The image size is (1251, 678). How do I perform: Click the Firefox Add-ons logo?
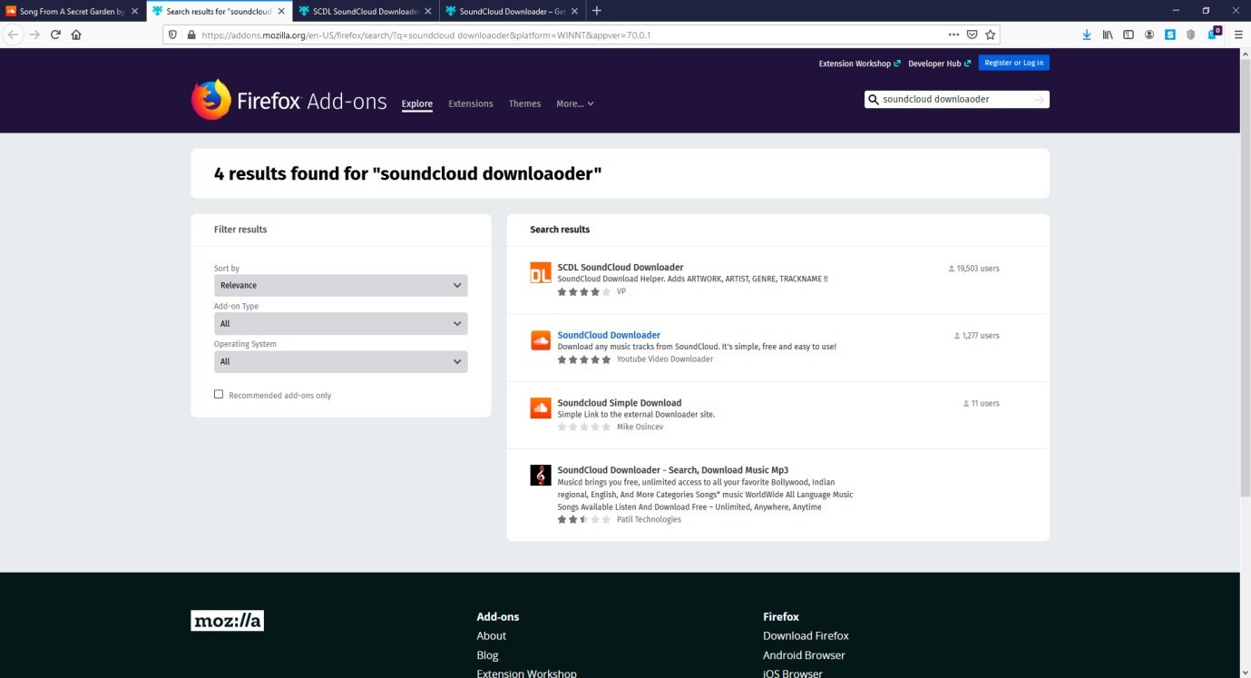(x=288, y=100)
